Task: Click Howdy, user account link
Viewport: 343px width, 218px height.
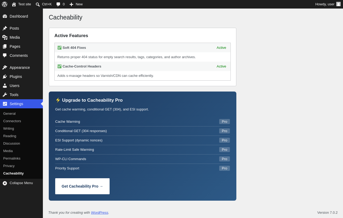Action: tap(328, 4)
